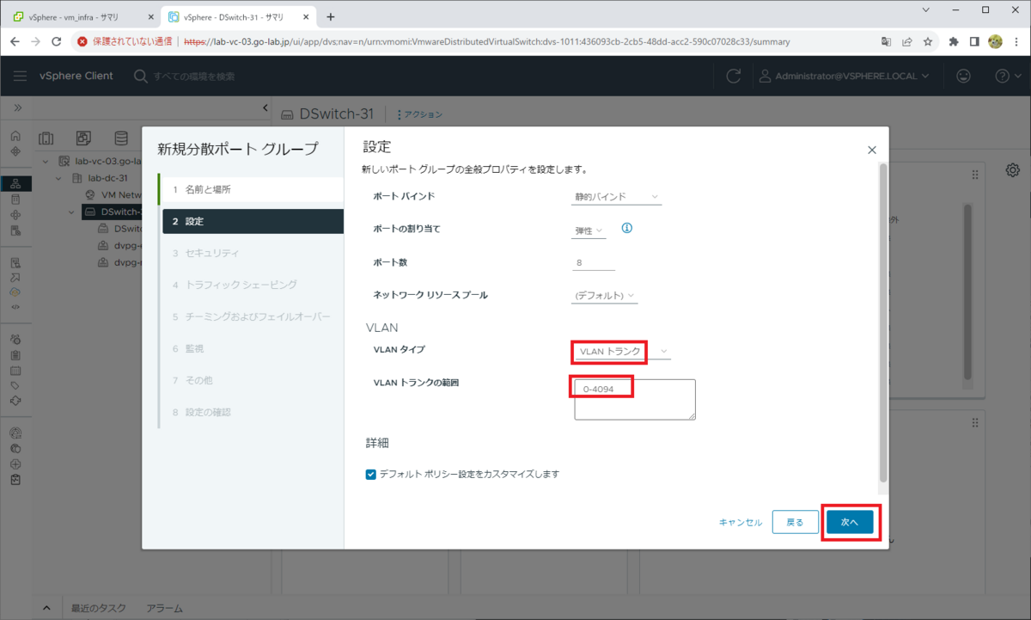Open the Events calendar icon in sidebar

pos(15,371)
